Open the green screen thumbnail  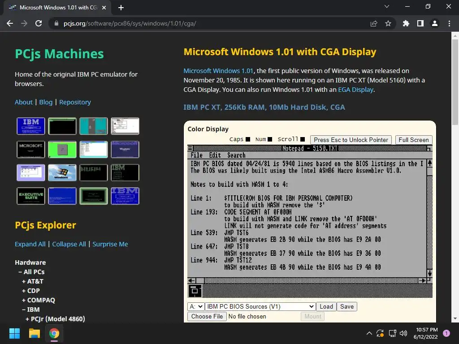point(62,149)
